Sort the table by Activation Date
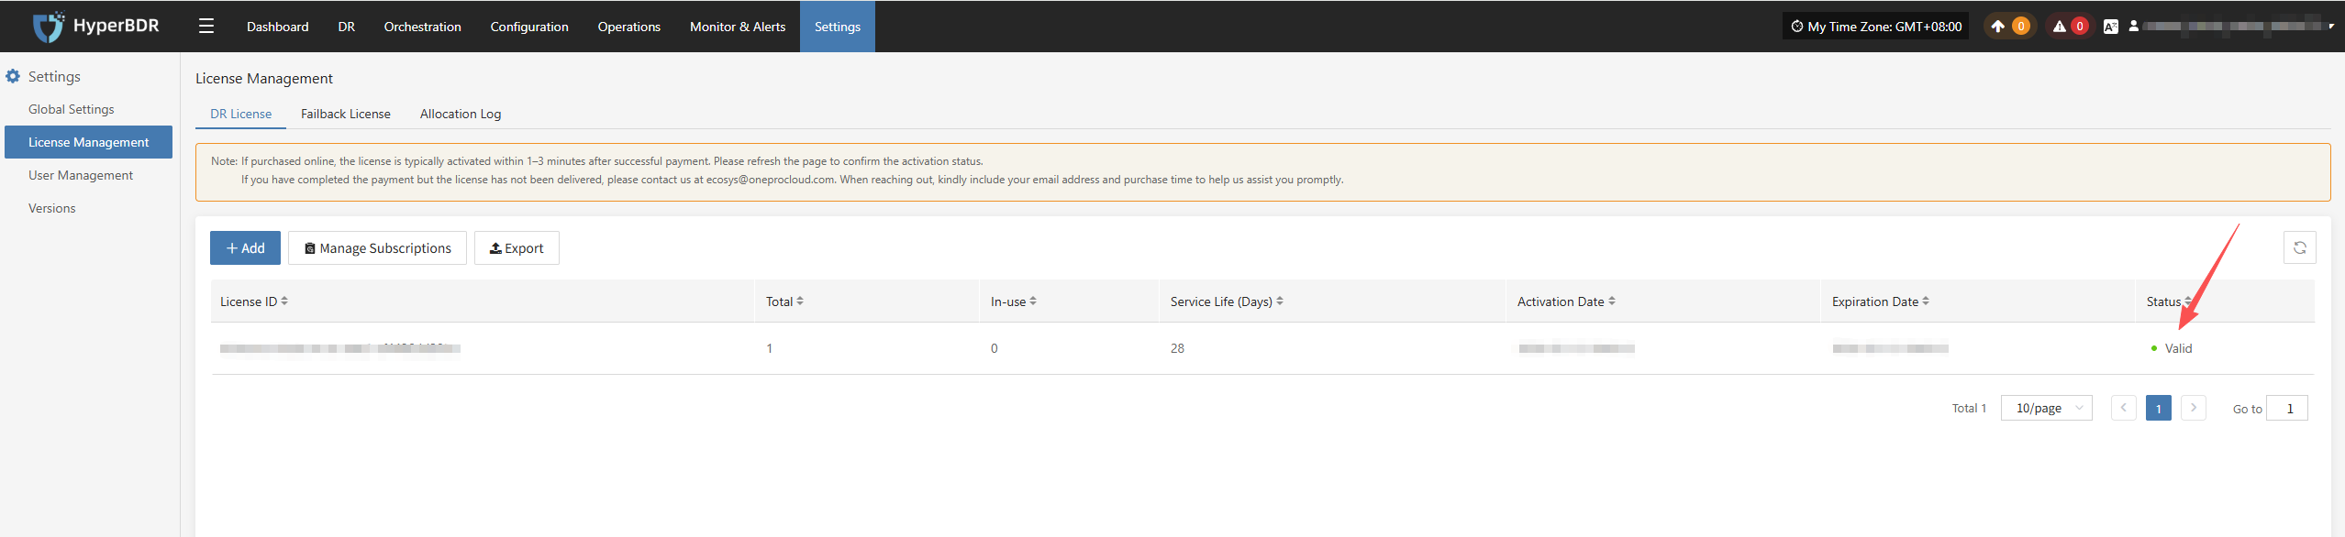 coord(1612,301)
